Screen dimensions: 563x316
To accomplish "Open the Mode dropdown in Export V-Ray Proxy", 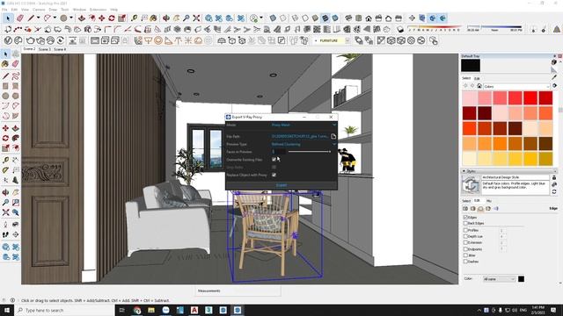I will pyautogui.click(x=303, y=125).
